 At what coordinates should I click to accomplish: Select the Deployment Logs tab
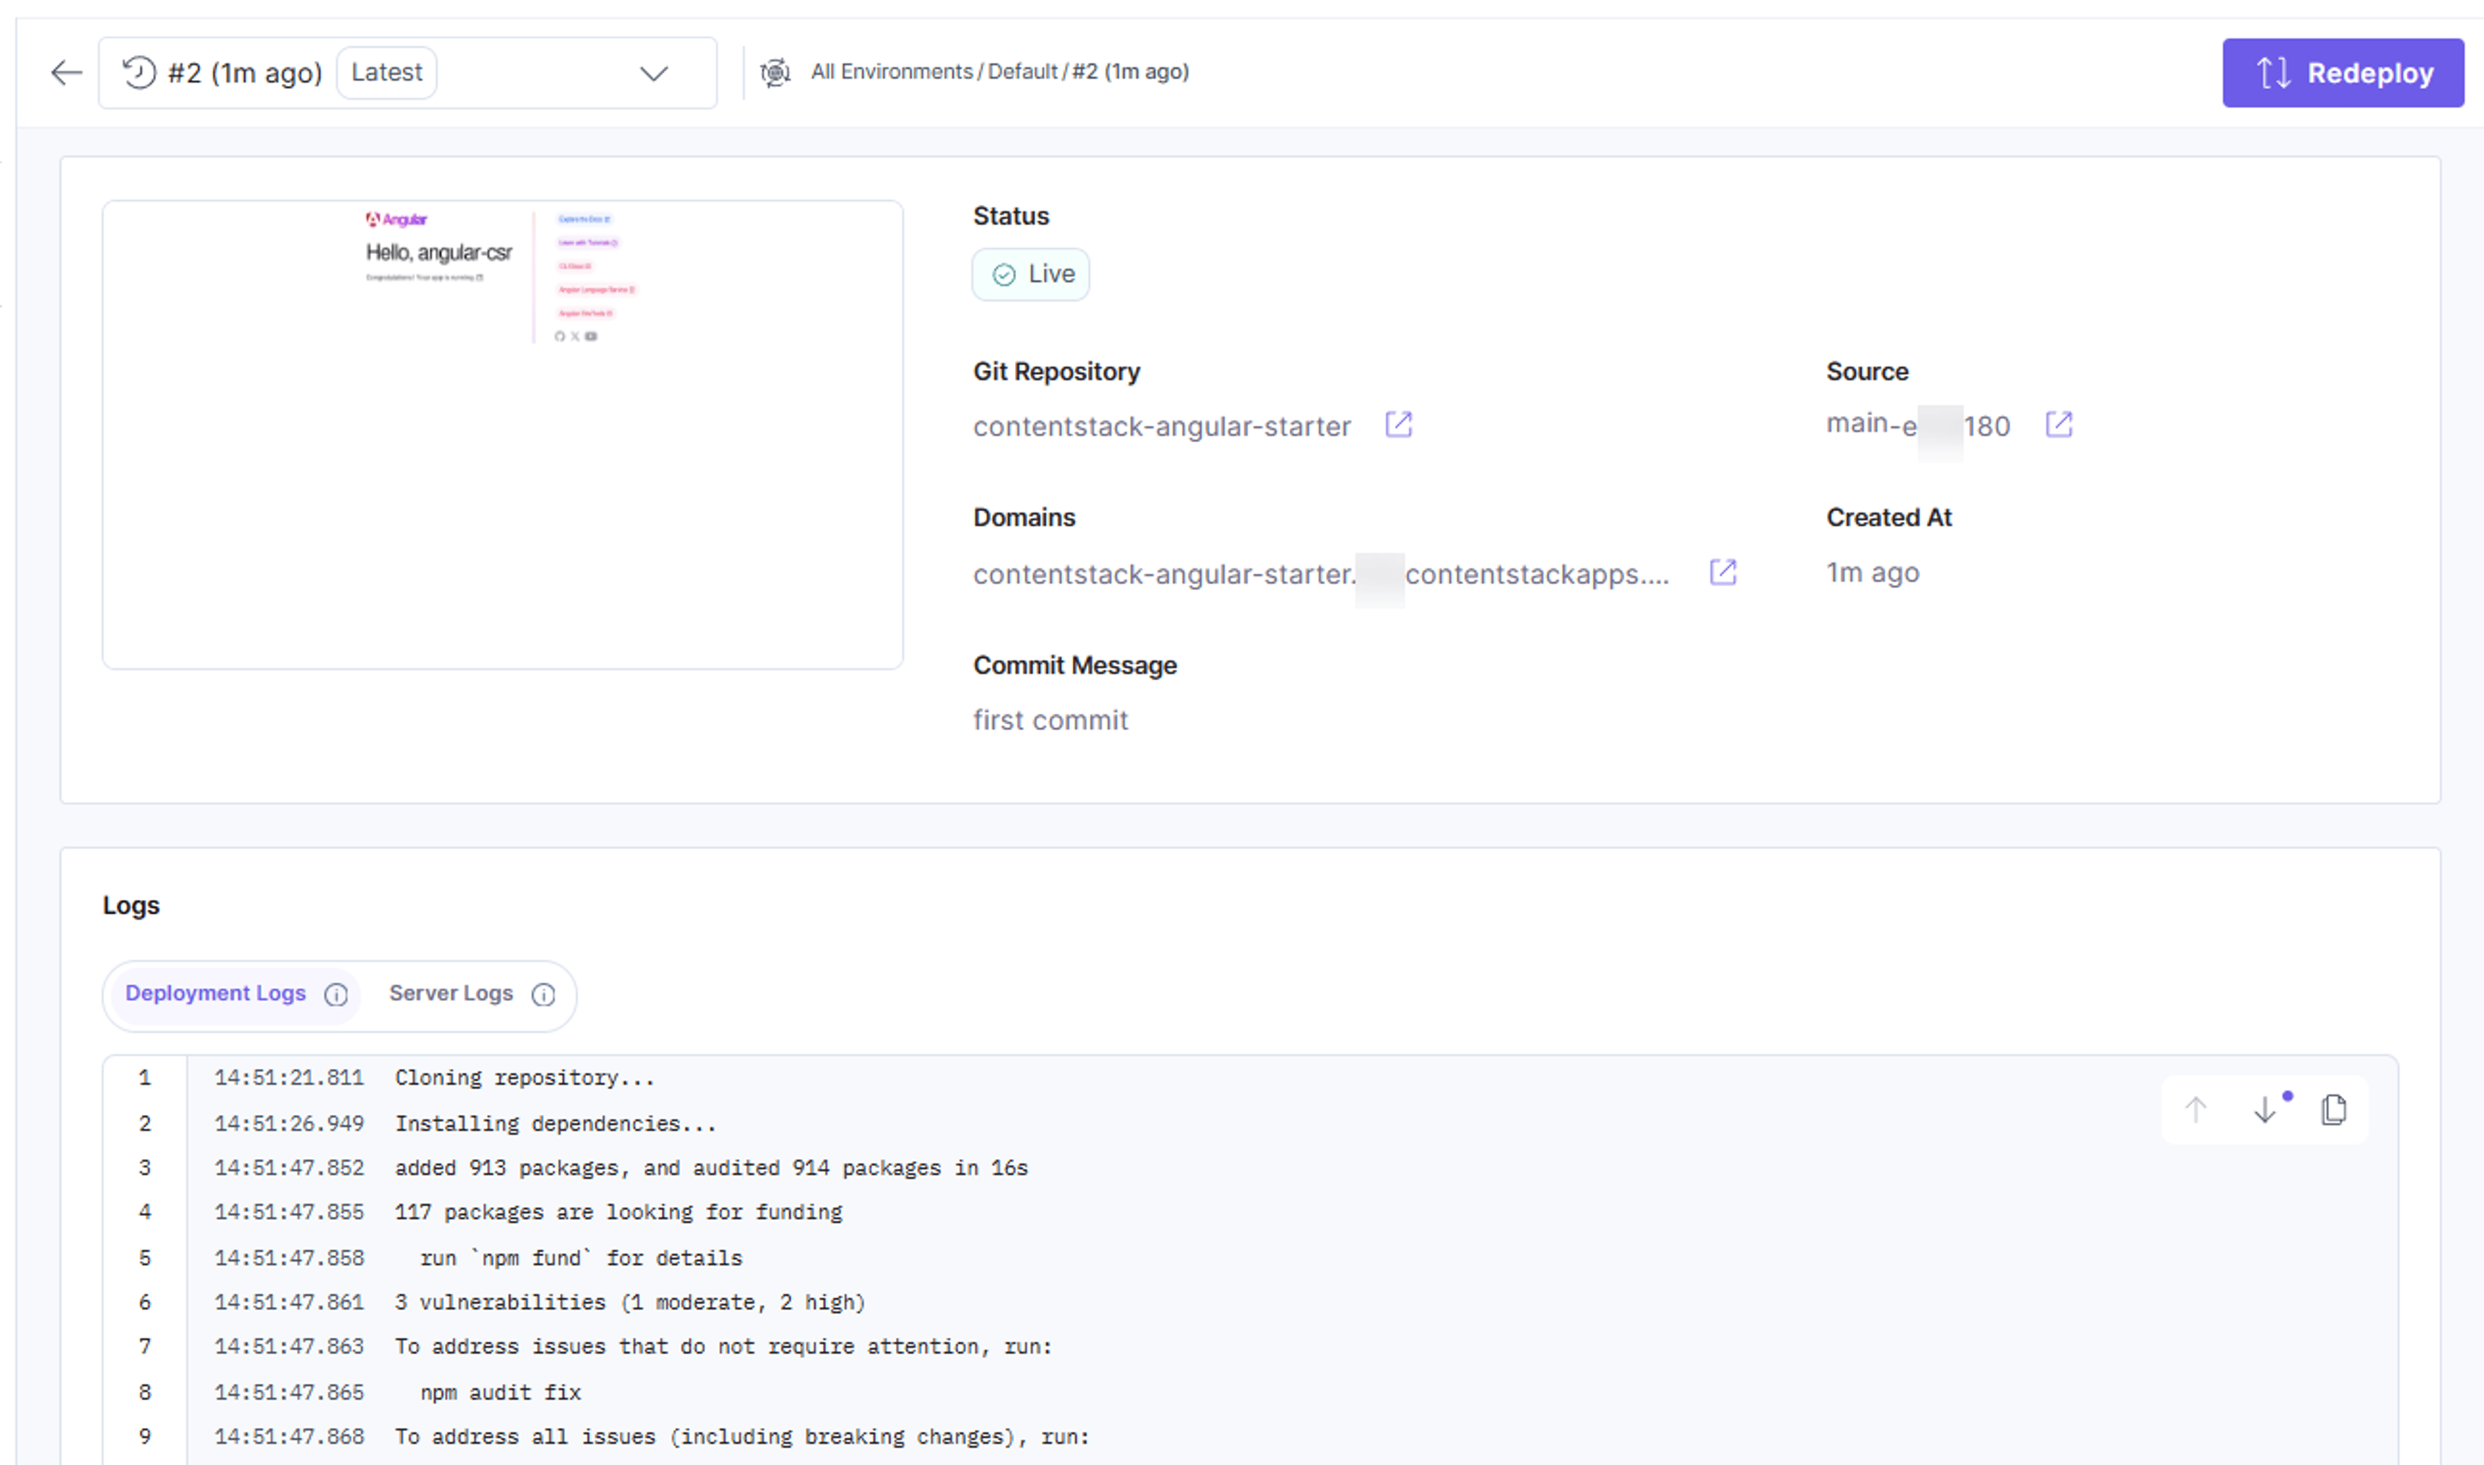[x=215, y=993]
